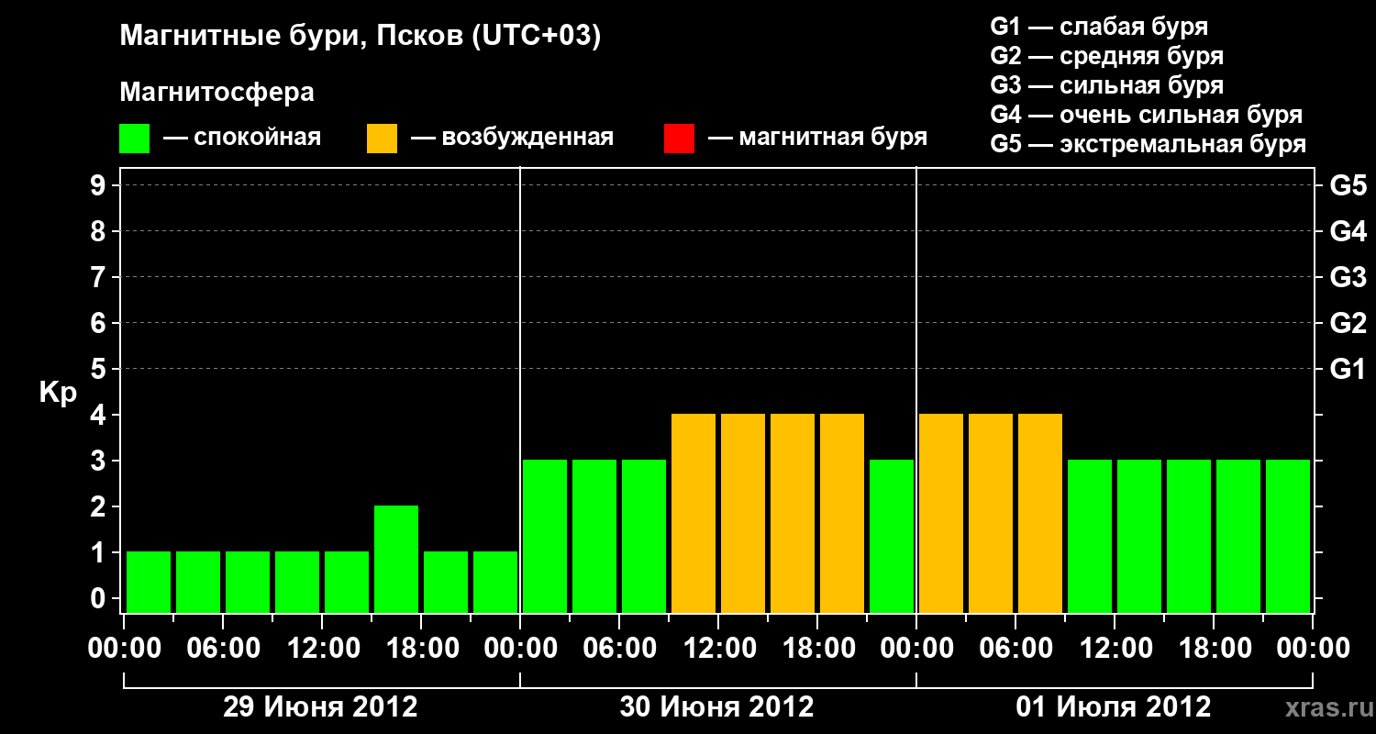Click G3 on the right storm scale
Viewport: 1376px width, 734px height.
1348,277
